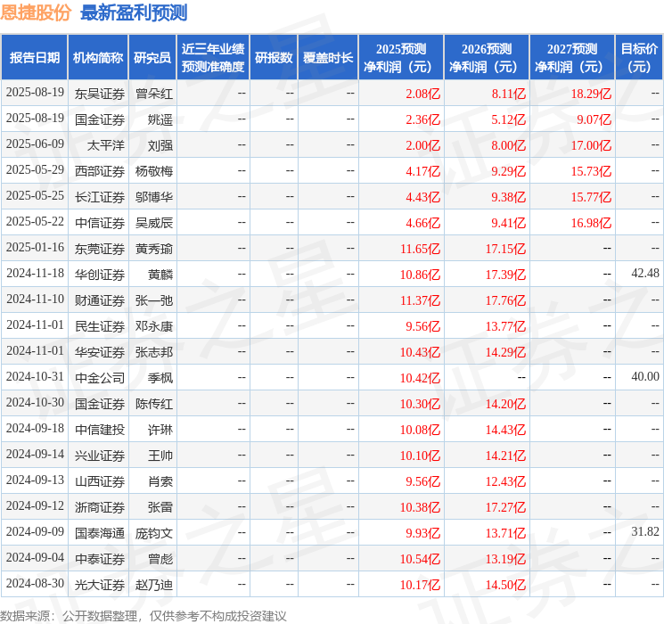
Task: Click the 华创证券 institution cell
Action: [100, 275]
